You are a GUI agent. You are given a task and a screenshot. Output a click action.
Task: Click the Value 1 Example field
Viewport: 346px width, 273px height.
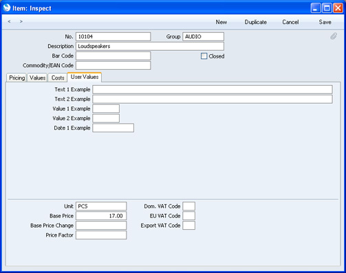point(106,108)
